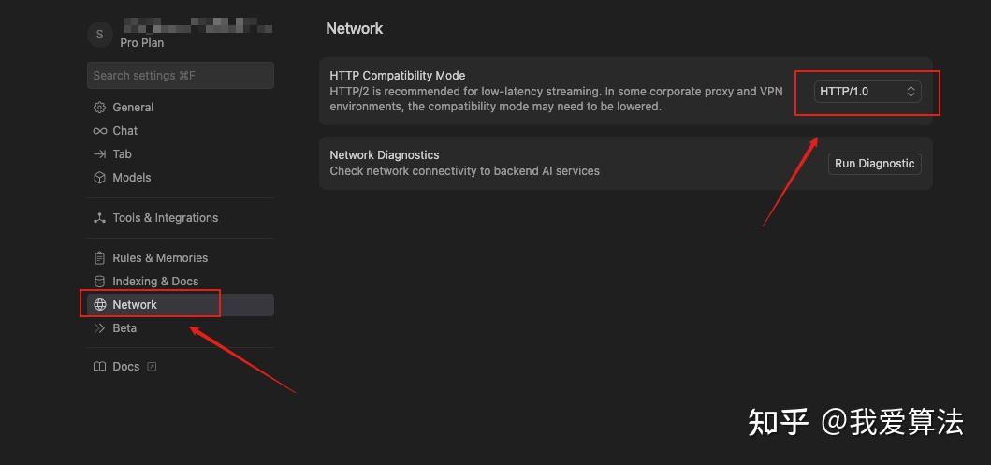Click the Chat infinity icon
The width and height of the screenshot is (991, 465).
(x=100, y=131)
